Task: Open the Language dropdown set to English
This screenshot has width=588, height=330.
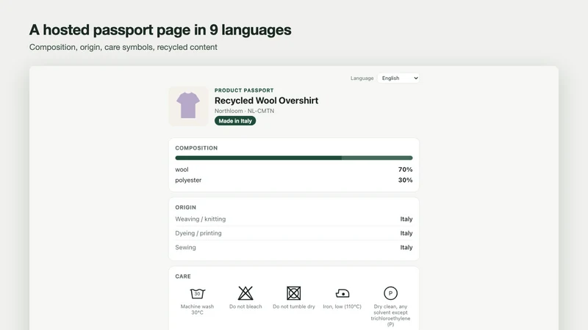Action: point(398,78)
